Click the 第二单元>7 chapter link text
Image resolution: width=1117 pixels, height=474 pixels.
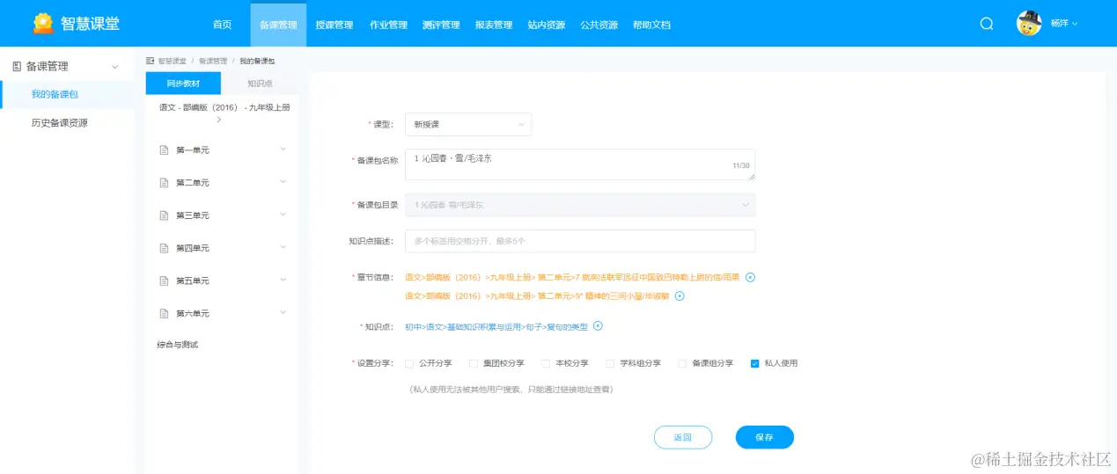(x=573, y=277)
